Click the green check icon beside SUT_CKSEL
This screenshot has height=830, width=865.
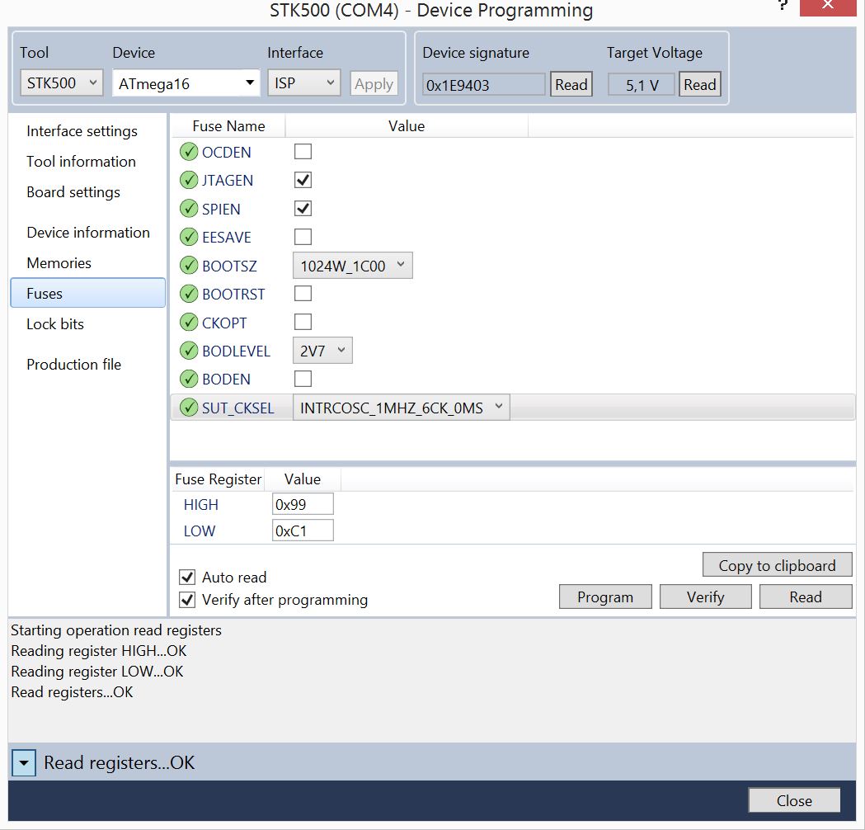click(x=189, y=408)
